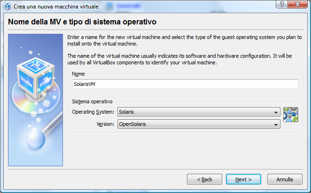The width and height of the screenshot is (311, 193).
Task: Click the Solaris OS type icon
Action: (x=291, y=115)
